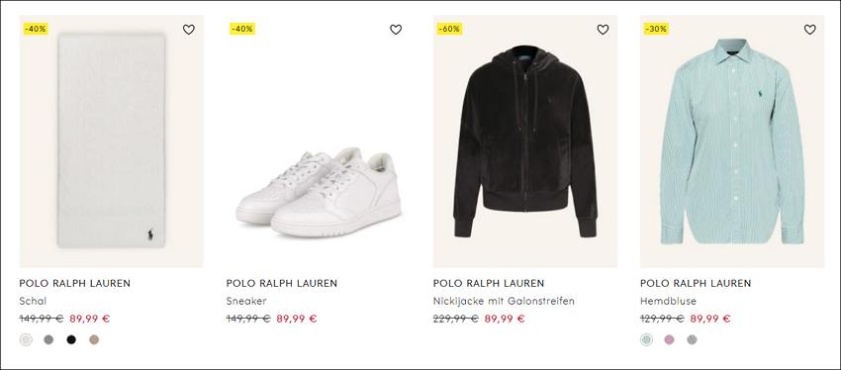Pick the pink Hemdbluse color swatch
This screenshot has height=370, width=841.
(x=670, y=339)
